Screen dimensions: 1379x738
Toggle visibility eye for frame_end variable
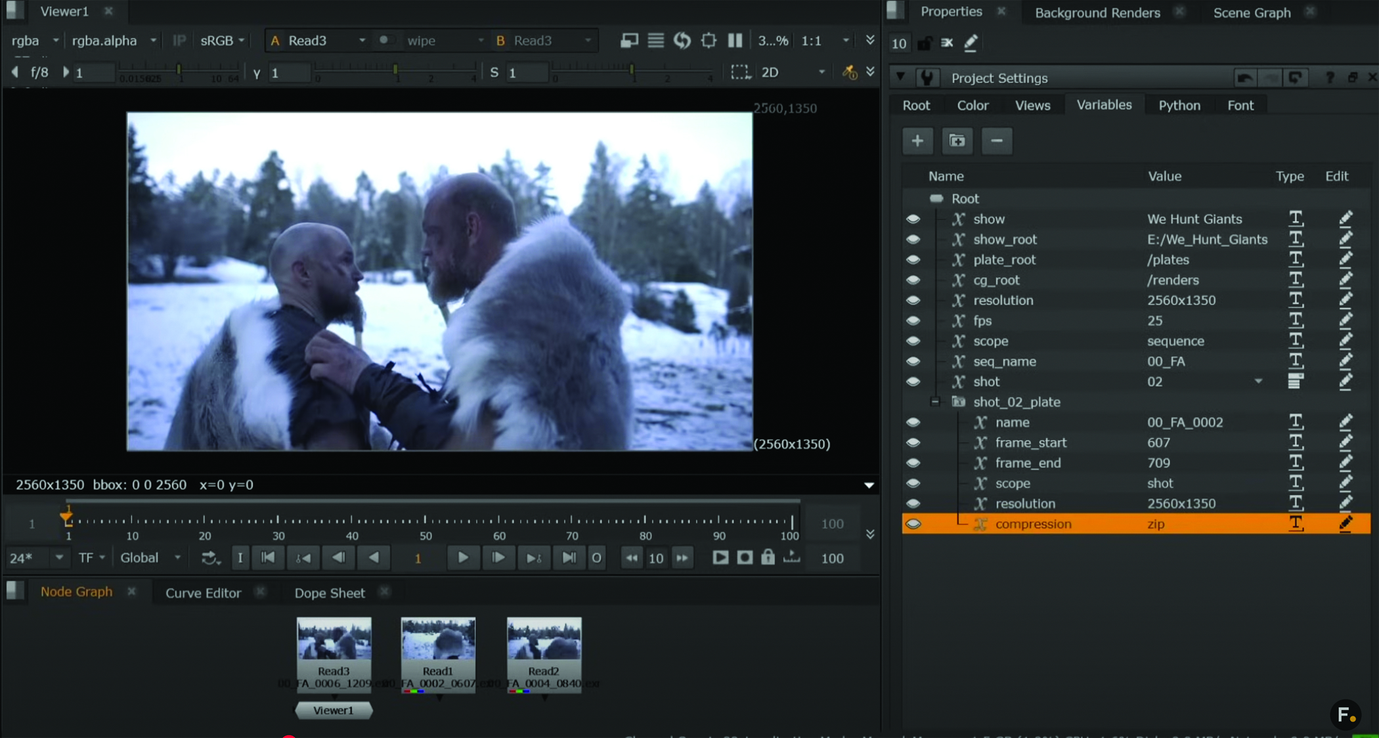[913, 463]
